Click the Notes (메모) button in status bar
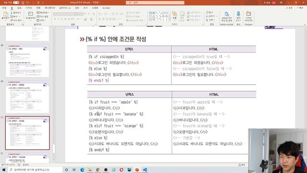The image size is (307, 173). click(x=242, y=165)
